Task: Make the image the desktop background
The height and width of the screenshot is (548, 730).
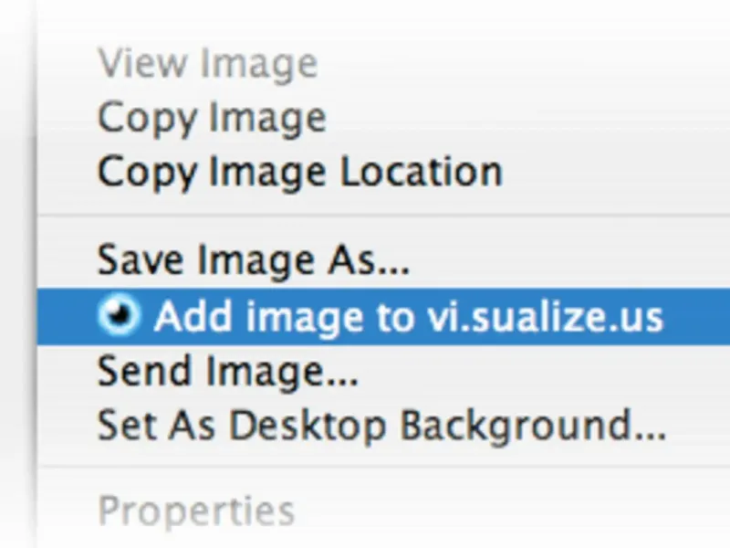Action: 381,425
